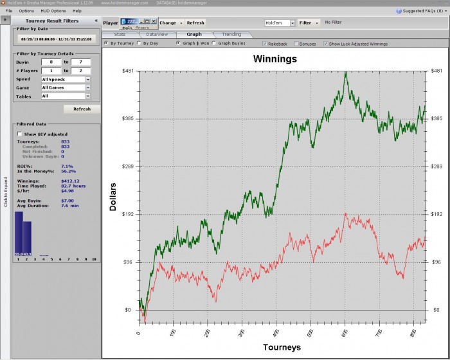Click the In the Money 56.2% value
Viewport: 450px width, 360px height.
69,171
